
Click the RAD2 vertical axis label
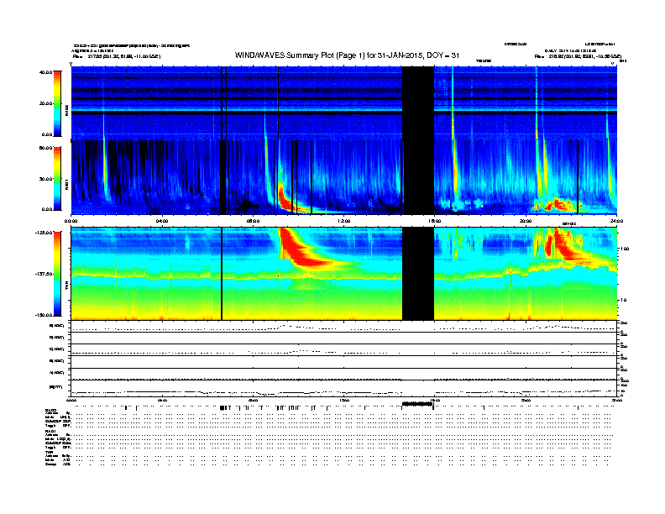click(66, 110)
